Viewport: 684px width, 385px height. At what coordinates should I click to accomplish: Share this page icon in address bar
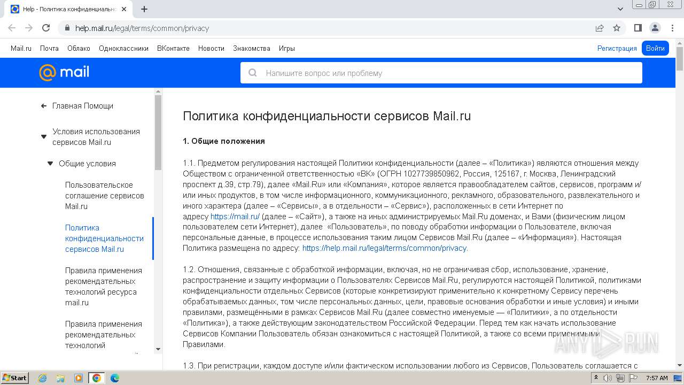click(x=600, y=28)
